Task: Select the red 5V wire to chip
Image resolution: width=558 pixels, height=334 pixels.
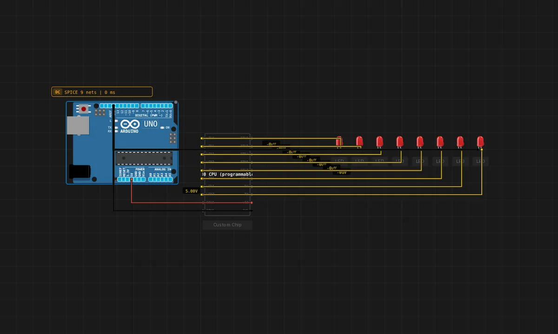Action: coord(191,202)
